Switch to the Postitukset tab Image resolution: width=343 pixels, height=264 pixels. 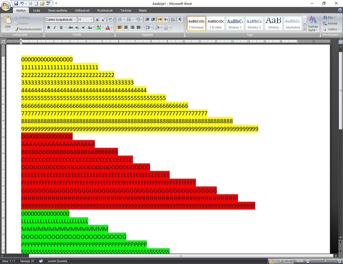pyautogui.click(x=105, y=10)
